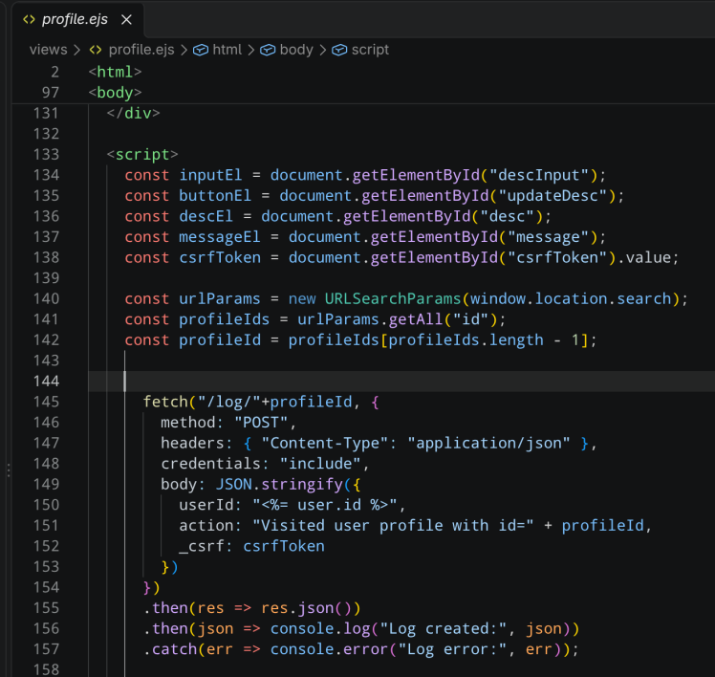Open the profile.ejs breadcrumb item
This screenshot has width=715, height=677.
click(141, 50)
